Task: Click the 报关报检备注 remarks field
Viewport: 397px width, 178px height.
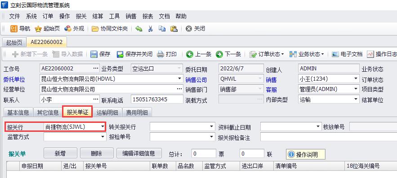Action: tap(329, 137)
